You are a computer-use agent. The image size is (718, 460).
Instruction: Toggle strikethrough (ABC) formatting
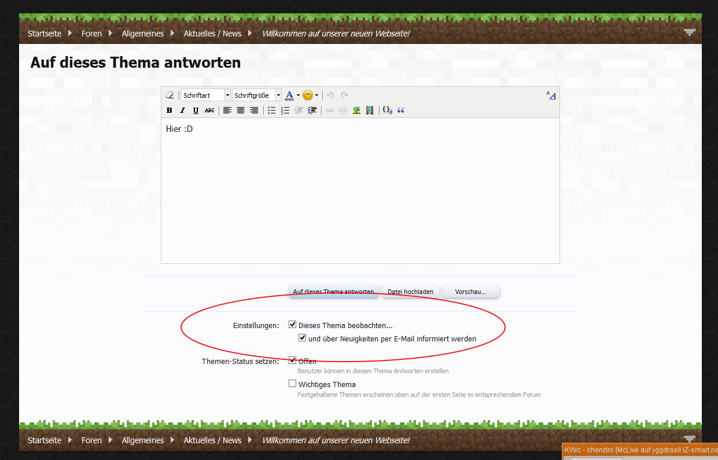(x=209, y=111)
